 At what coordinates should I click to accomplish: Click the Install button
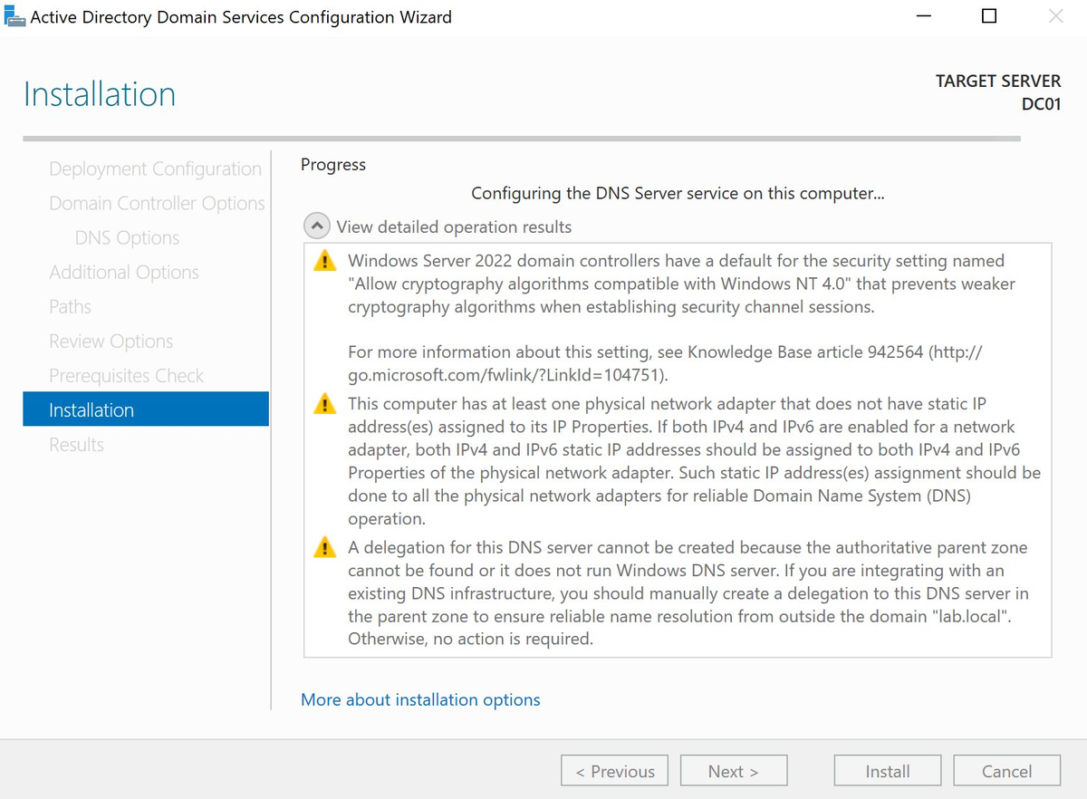[887, 770]
